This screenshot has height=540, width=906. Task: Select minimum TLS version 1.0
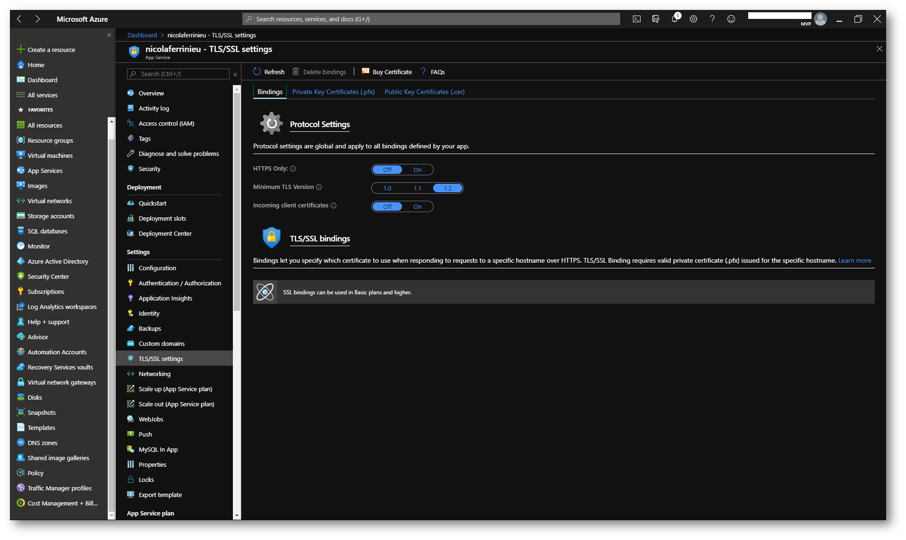(x=387, y=188)
